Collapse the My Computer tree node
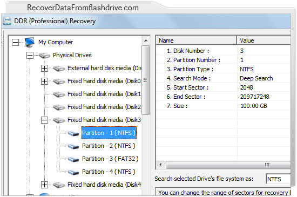The image size is (297, 197). click(15, 42)
